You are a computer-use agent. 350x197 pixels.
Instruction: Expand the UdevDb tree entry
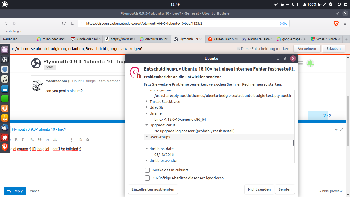147,107
